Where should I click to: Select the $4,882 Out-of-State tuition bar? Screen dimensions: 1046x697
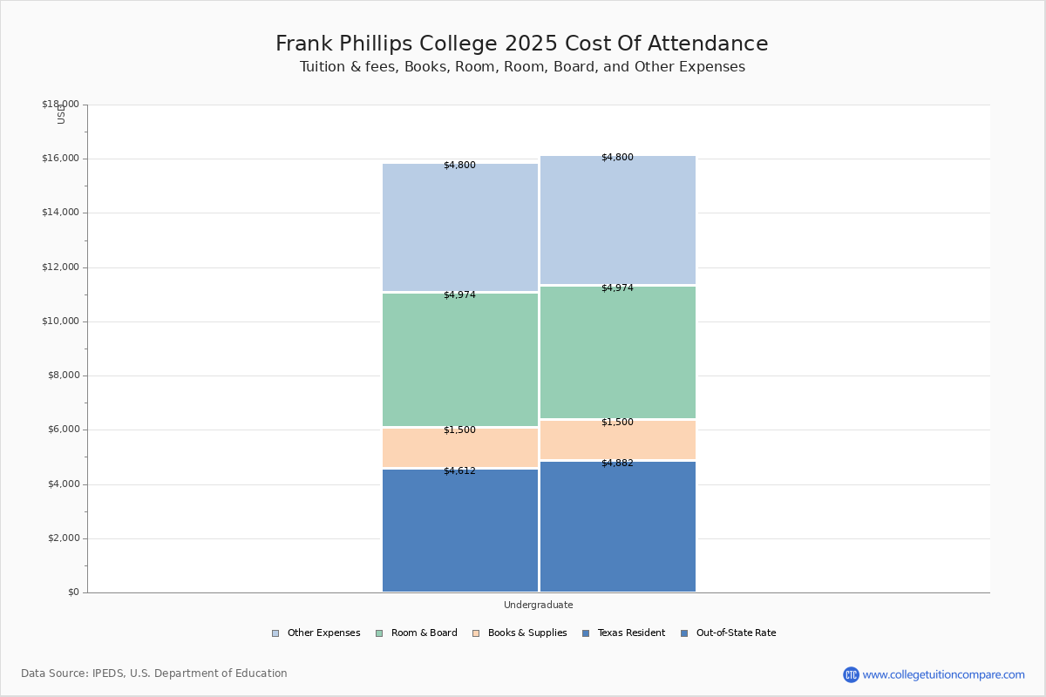click(618, 527)
